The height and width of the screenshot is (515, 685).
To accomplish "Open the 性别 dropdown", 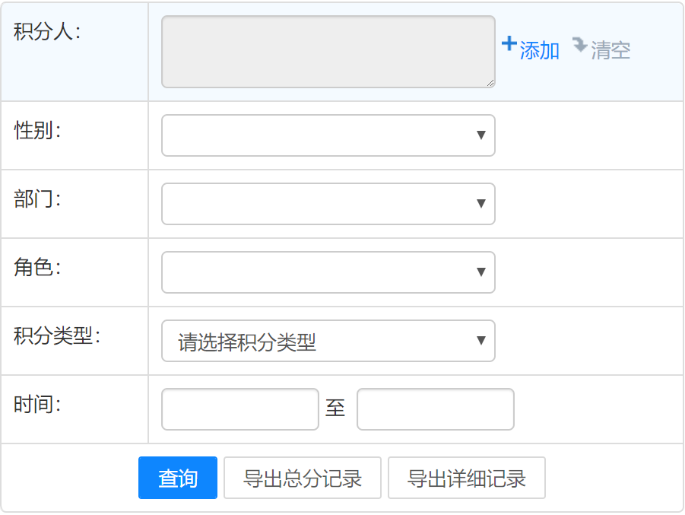I will tap(328, 135).
